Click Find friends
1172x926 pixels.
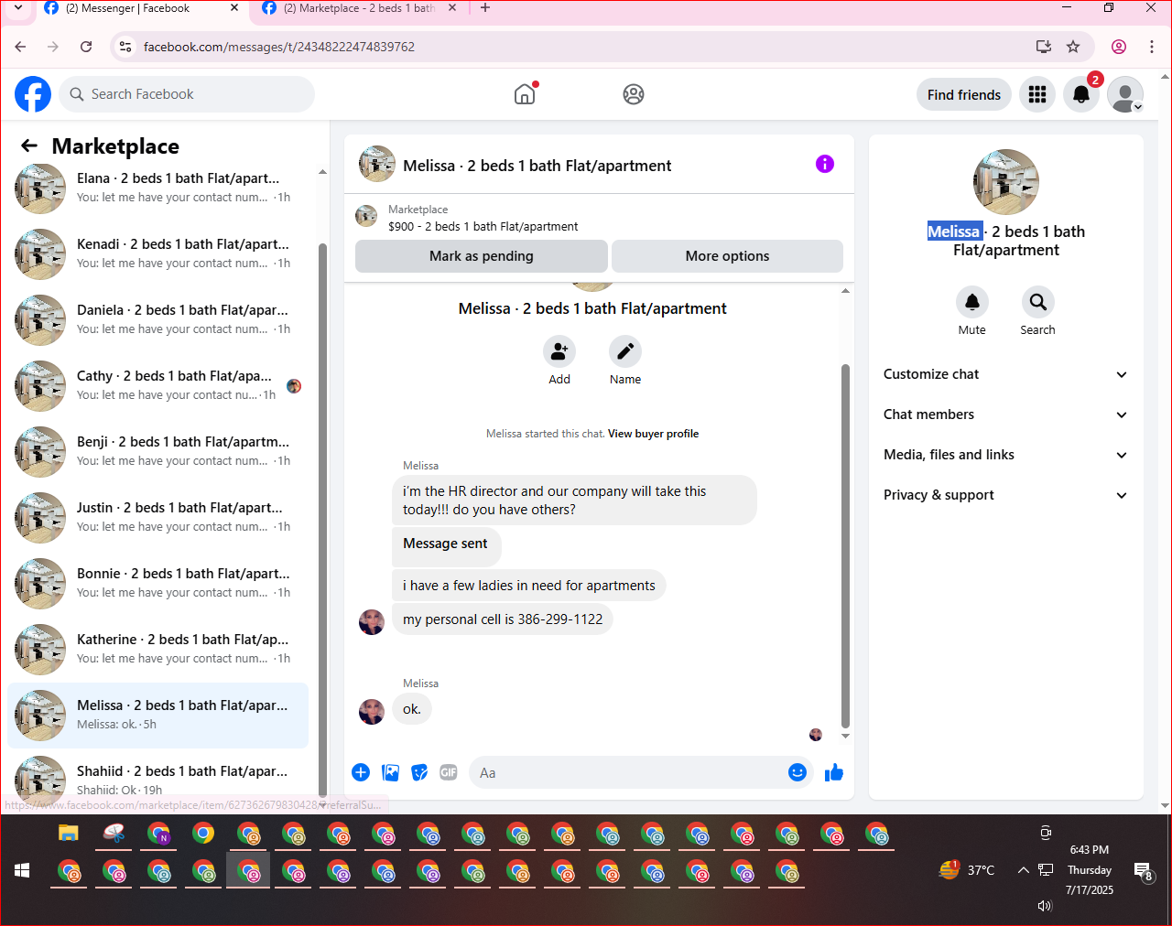(964, 94)
